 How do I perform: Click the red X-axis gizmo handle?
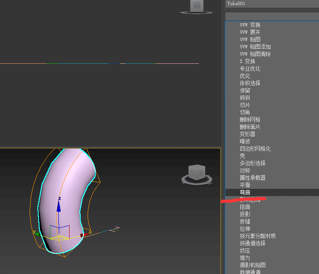(84, 235)
